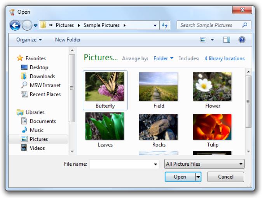
Task: Select Pictures library in navigation pane
Action: pyautogui.click(x=39, y=139)
